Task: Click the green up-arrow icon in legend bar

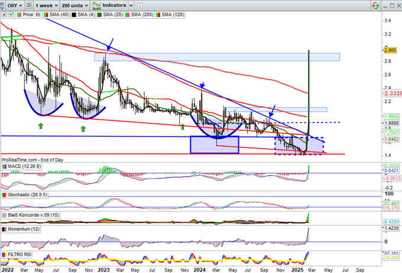Action: [11, 15]
